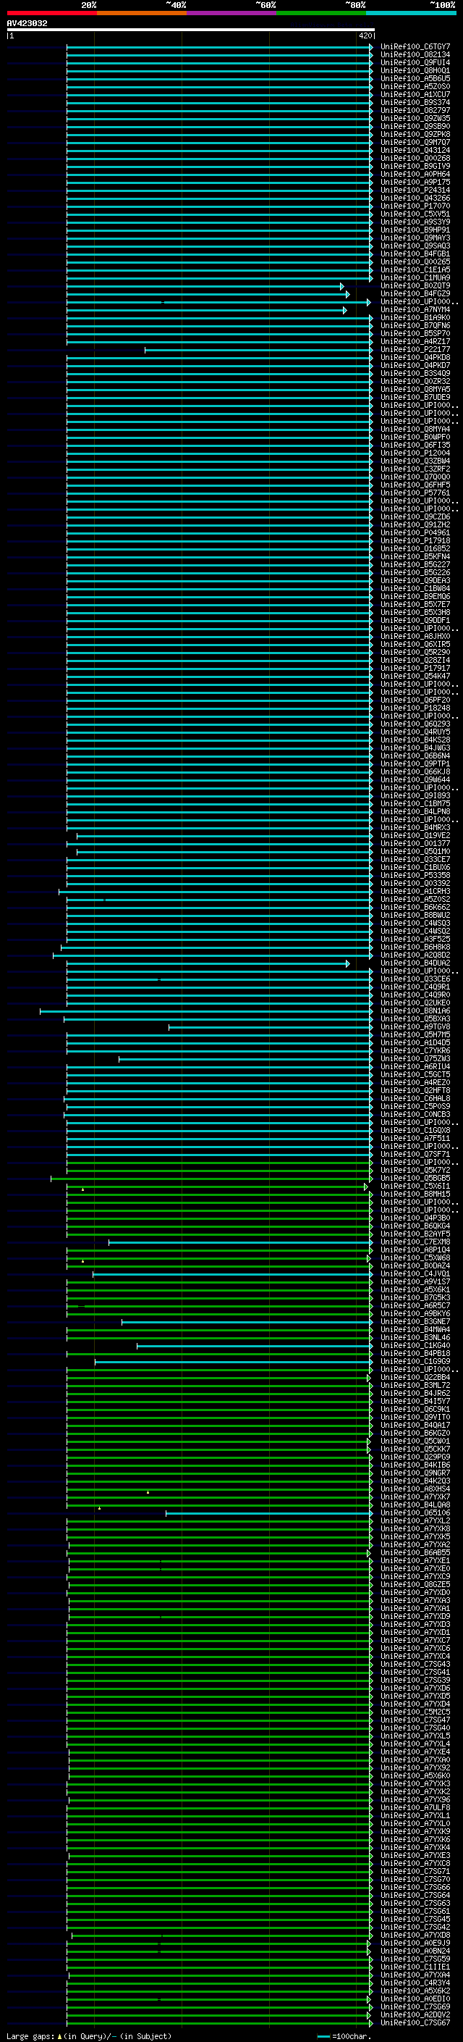The image size is (463, 2042).
Task: Select the UniRef100_A7F511 label
Action: point(415,1138)
